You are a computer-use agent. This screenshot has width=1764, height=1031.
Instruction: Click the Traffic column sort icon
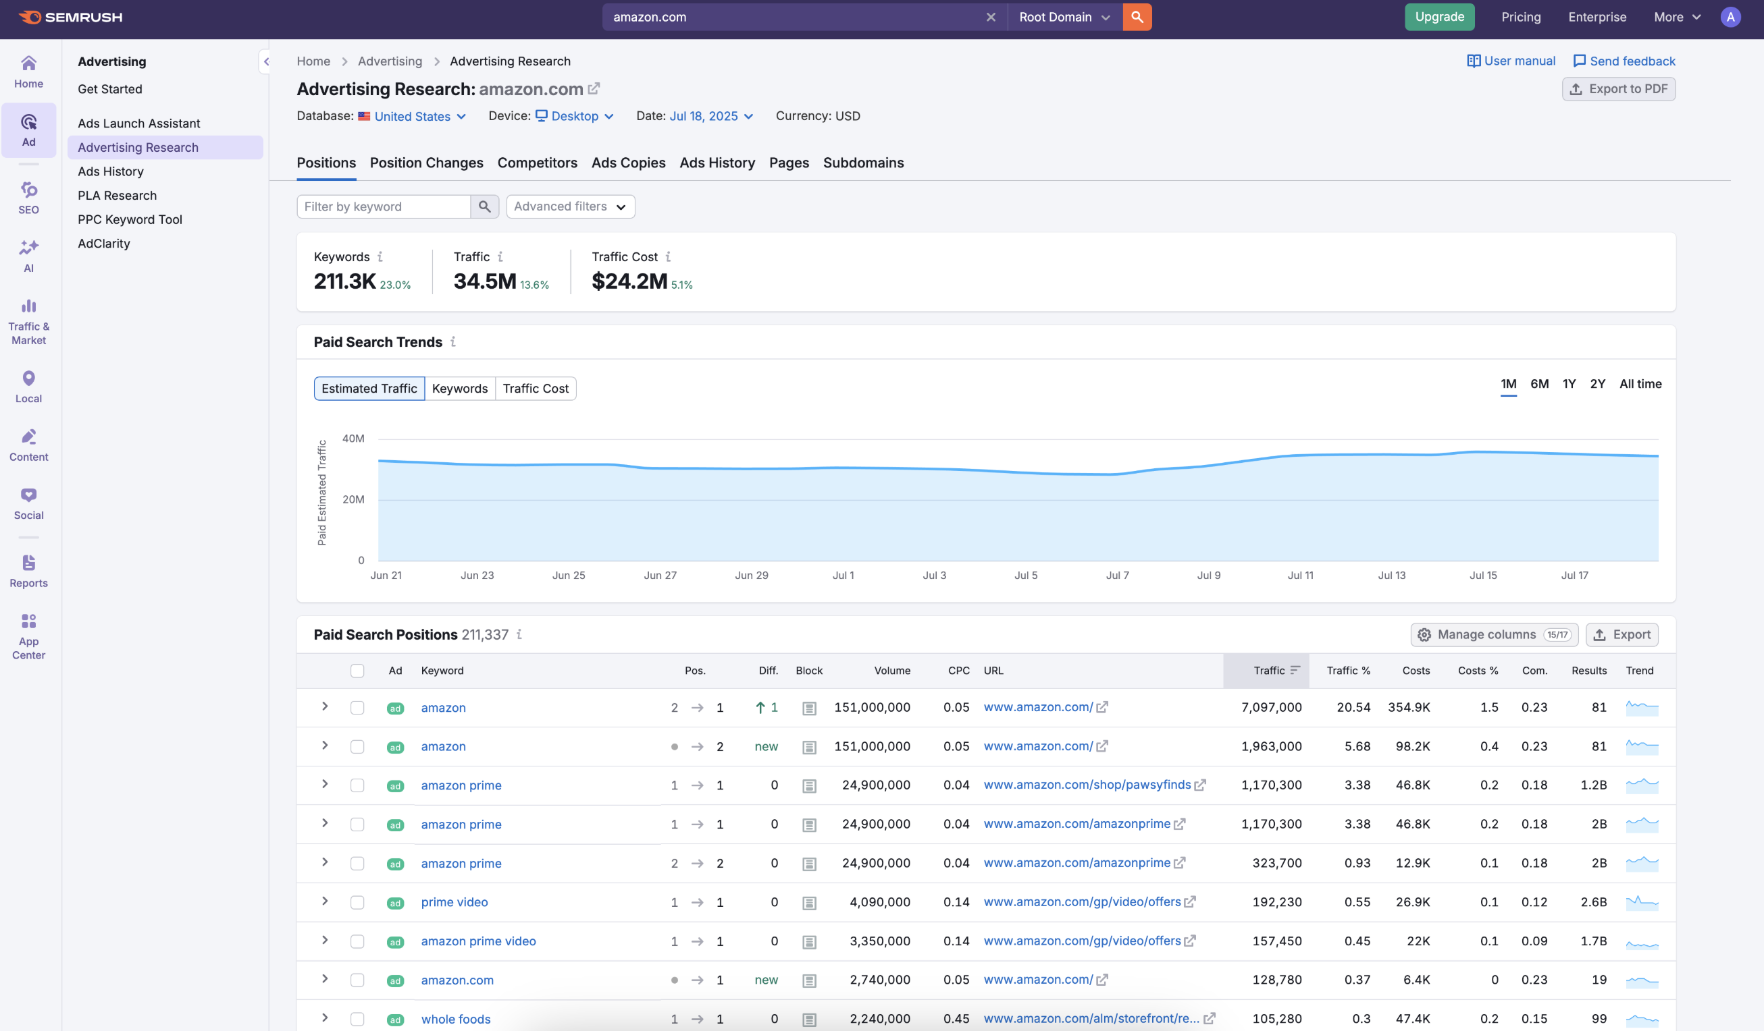click(1295, 670)
